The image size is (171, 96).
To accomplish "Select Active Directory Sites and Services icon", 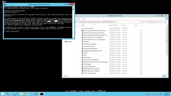I will point(82,37).
